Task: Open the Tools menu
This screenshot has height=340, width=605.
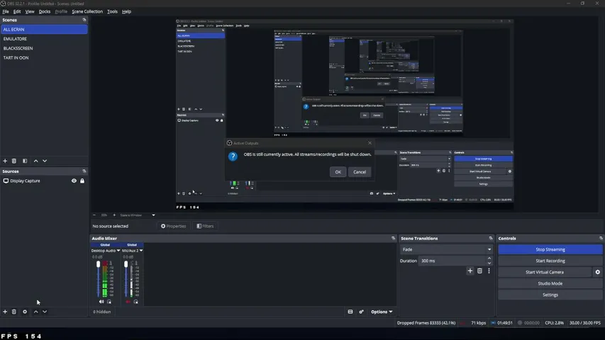Action: 112,11
